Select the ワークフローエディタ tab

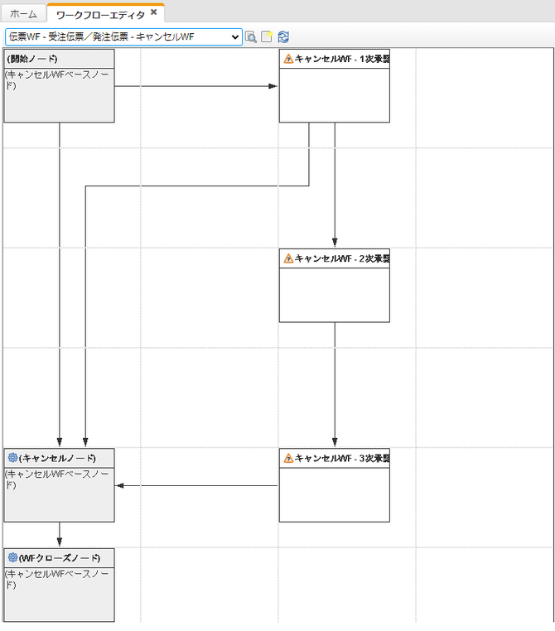pyautogui.click(x=100, y=15)
